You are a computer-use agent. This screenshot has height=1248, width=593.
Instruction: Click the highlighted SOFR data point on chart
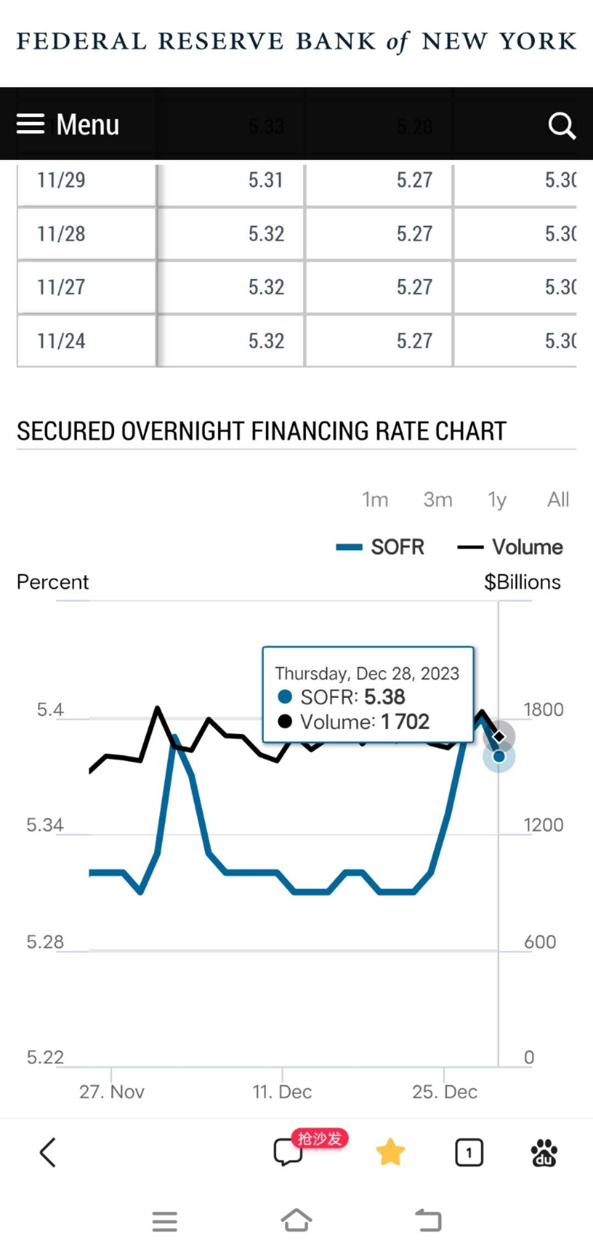pos(499,757)
